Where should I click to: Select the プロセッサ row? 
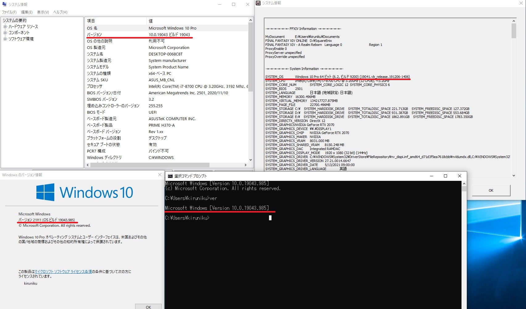167,86
